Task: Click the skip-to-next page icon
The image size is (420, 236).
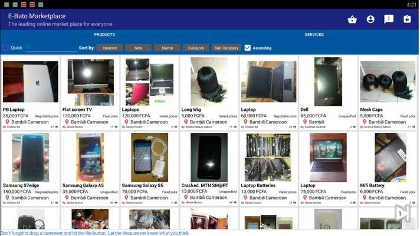Action: tap(403, 213)
